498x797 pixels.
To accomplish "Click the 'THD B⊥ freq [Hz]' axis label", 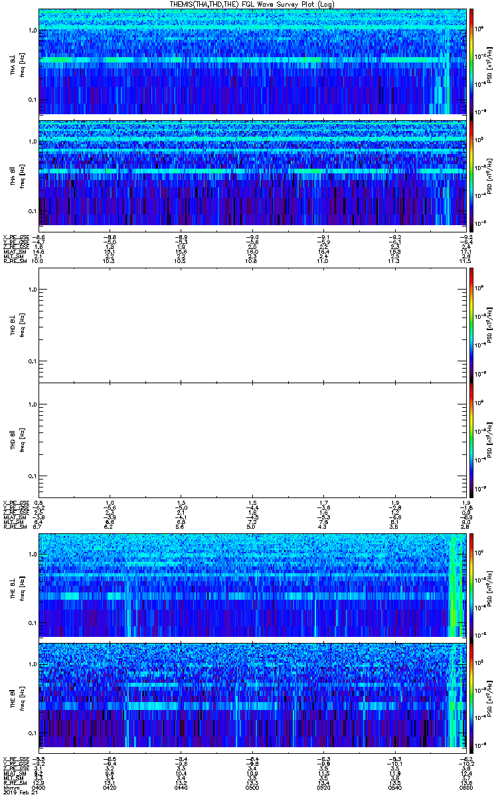I will tap(18, 325).
